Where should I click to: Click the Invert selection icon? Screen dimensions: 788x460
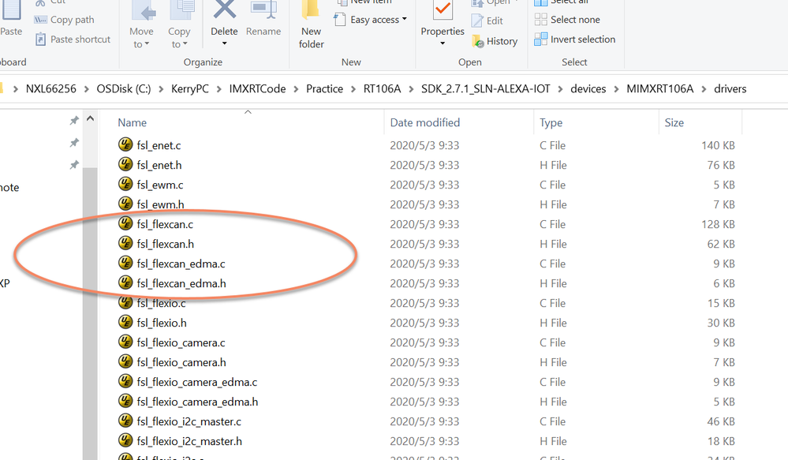541,39
